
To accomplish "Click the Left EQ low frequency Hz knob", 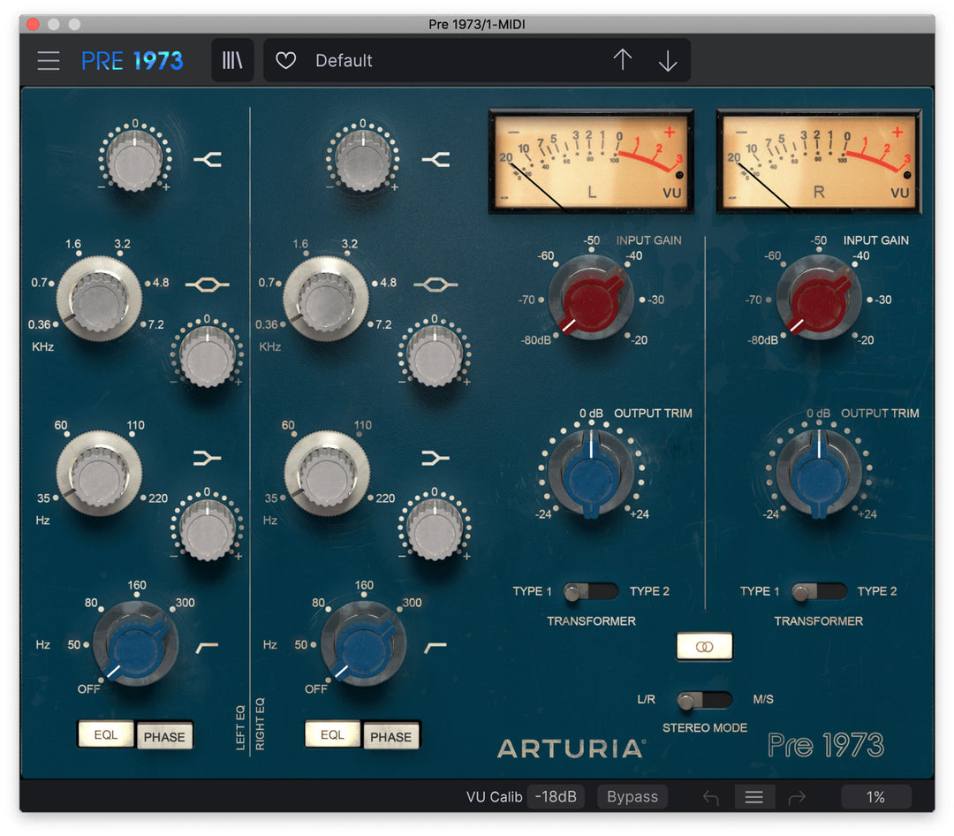I will pos(99,474).
